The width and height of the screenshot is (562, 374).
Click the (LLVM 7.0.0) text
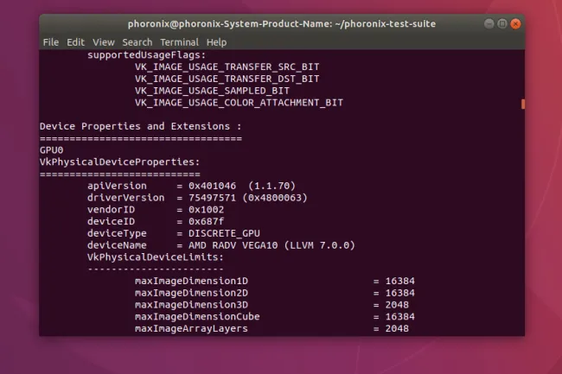(x=319, y=245)
